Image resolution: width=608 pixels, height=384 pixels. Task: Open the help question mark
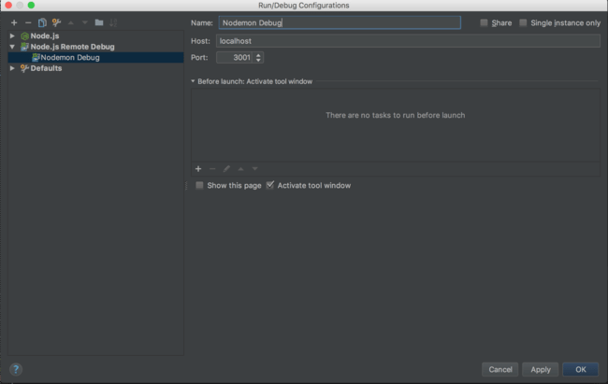click(x=15, y=369)
